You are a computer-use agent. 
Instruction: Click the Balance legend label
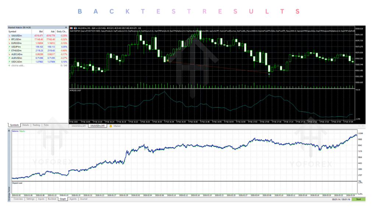point(15,131)
